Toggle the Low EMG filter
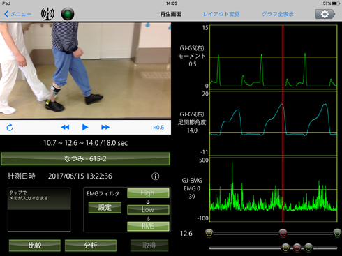Image resolution: width=342 pixels, height=256 pixels. [148, 209]
